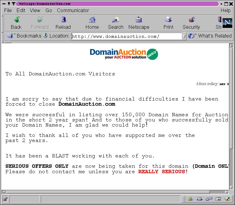Collapse the navigation toolbar via its grip handle
Image resolution: width=235 pixels, height=205 pixels.
pyautogui.click(x=3, y=23)
